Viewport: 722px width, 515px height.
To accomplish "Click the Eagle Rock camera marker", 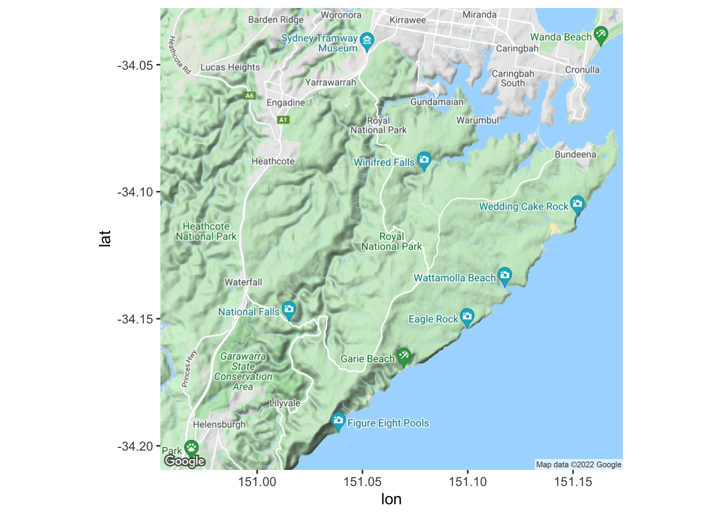I will [x=467, y=317].
